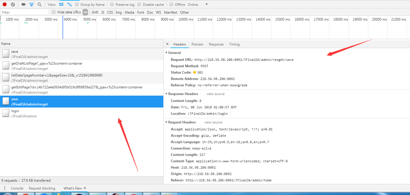
Task: Open the console drawer three-dot menu
Action: [x=5, y=188]
